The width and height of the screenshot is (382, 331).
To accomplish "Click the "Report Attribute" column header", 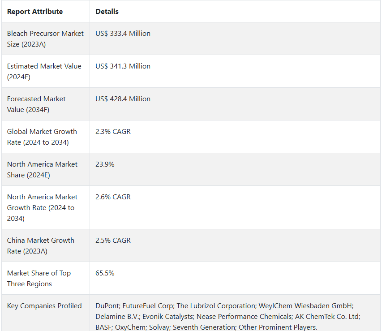I will point(35,12).
